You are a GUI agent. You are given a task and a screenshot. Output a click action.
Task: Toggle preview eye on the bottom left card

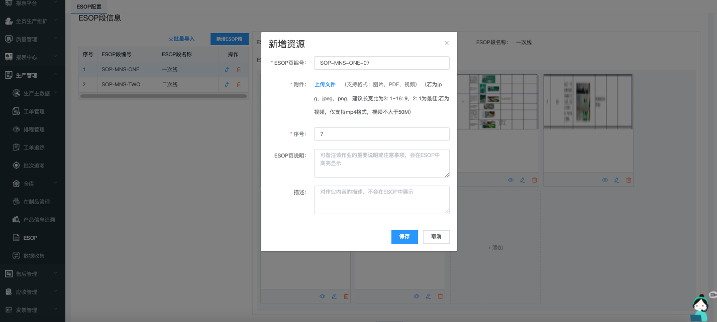(x=323, y=296)
